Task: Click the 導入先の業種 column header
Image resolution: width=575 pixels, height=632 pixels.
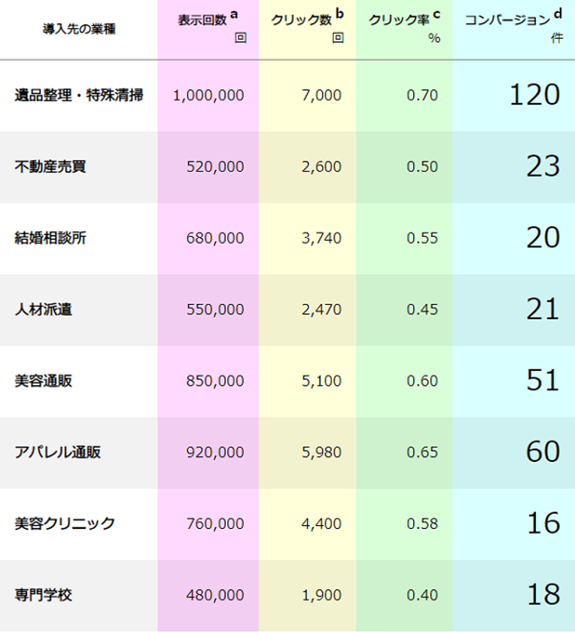Action: 79,29
